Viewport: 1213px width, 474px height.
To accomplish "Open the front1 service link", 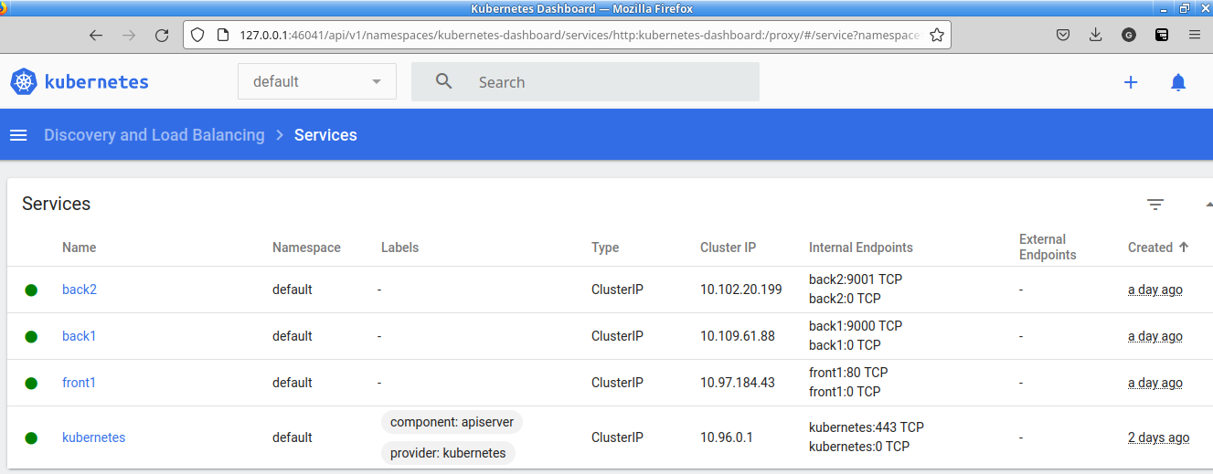I will click(79, 383).
